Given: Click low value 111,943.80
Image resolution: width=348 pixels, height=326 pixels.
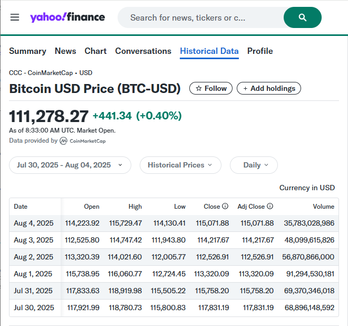Looking at the screenshot, I should (168, 240).
